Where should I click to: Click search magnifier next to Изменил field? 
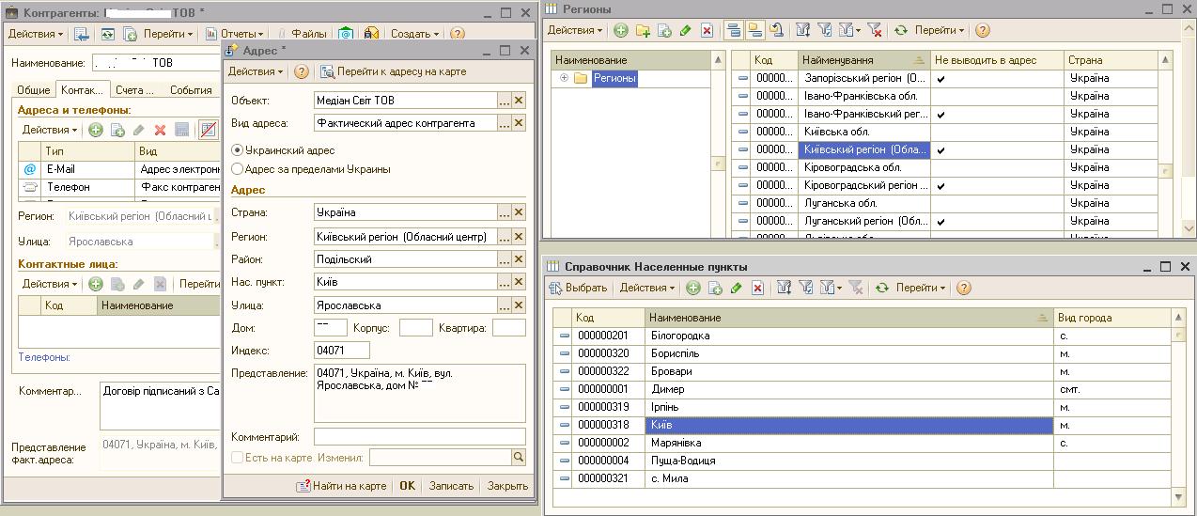pos(519,458)
